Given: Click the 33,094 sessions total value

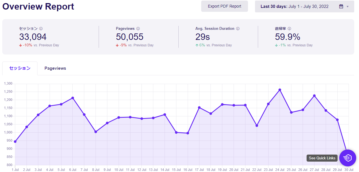Looking at the screenshot, I should (33, 37).
